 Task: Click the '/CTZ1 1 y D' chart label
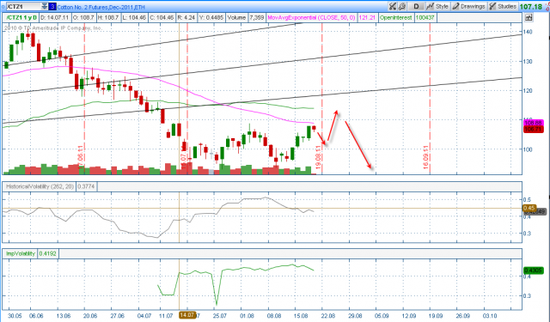[x=21, y=17]
